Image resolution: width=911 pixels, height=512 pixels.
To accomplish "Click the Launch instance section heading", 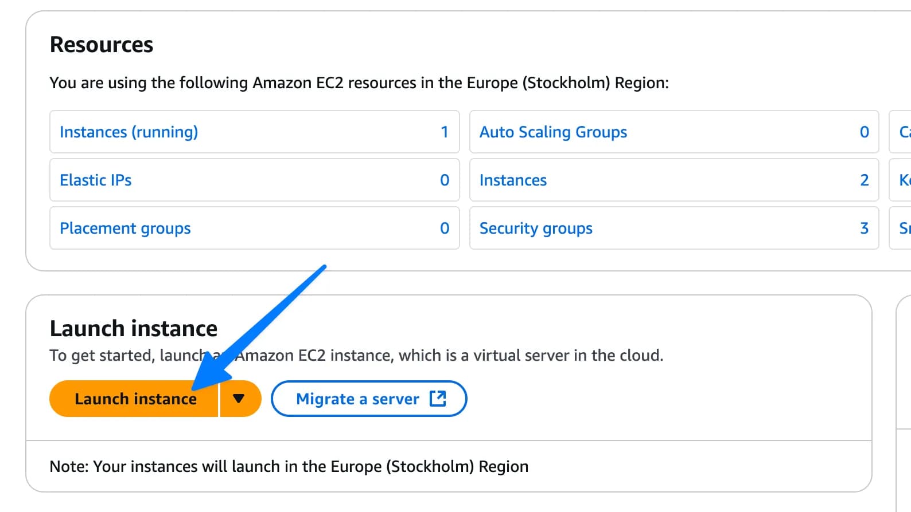I will [x=134, y=328].
